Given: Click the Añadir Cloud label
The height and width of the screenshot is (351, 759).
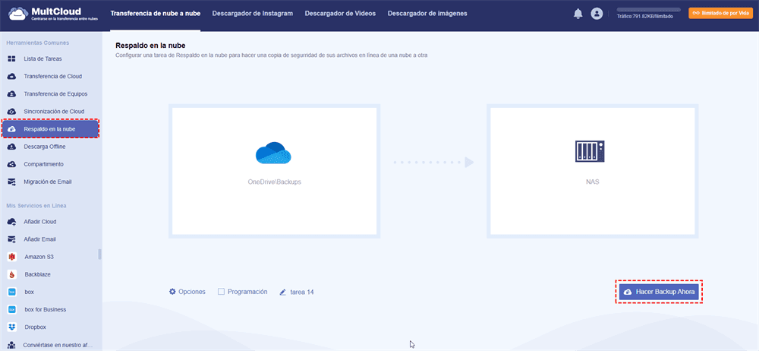Looking at the screenshot, I should click(40, 222).
